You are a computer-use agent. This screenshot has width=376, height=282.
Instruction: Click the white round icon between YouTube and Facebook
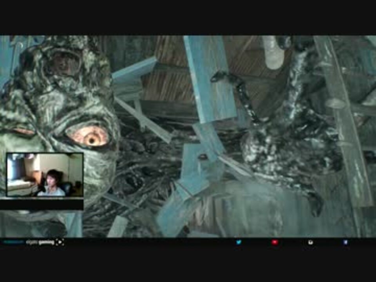pos(310,242)
